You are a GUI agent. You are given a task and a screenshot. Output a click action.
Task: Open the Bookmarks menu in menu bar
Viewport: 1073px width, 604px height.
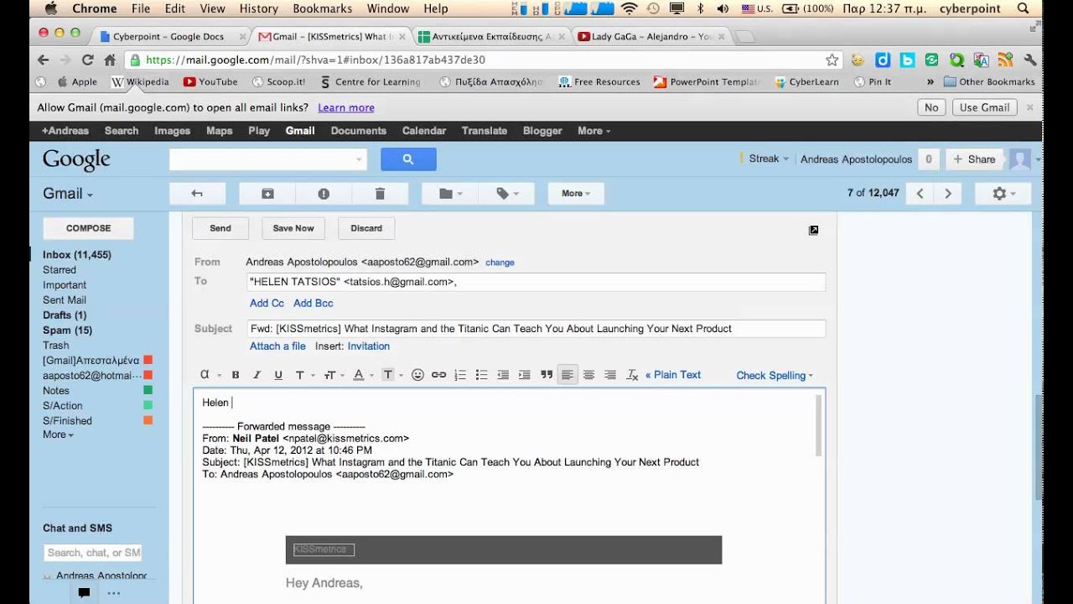[323, 8]
